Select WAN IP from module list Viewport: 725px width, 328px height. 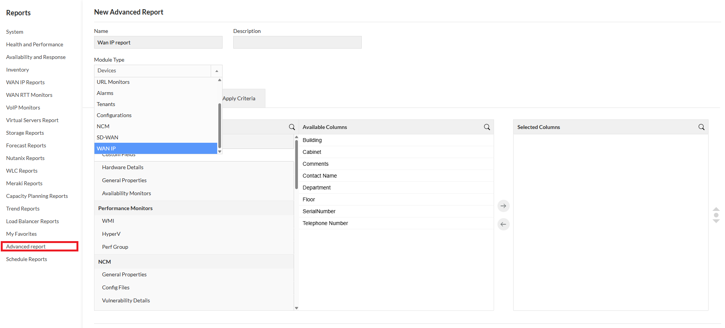pyautogui.click(x=156, y=148)
